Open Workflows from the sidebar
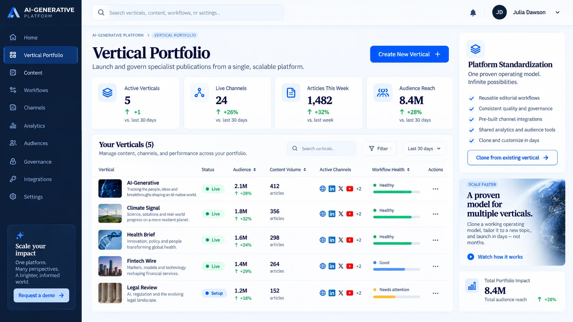Viewport: 573px width, 322px height. coord(41,90)
